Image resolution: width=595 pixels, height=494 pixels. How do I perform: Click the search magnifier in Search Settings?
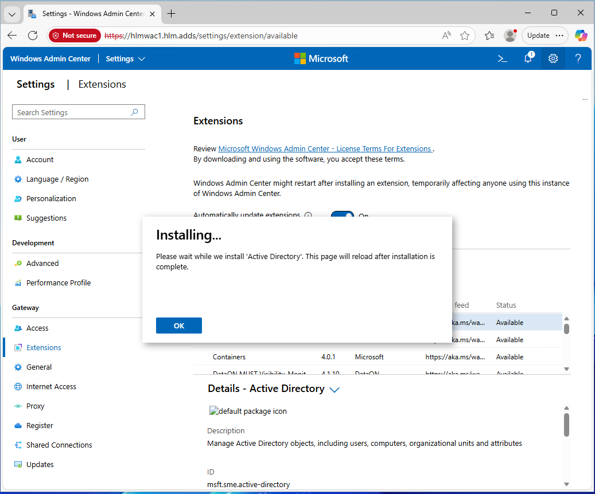[x=134, y=112]
